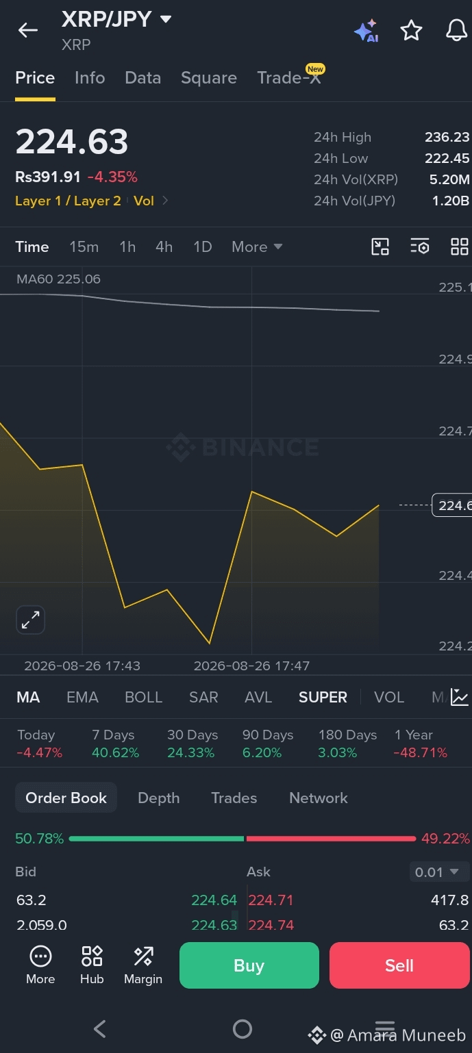
Task: Toggle the MA indicator
Action: click(x=28, y=697)
